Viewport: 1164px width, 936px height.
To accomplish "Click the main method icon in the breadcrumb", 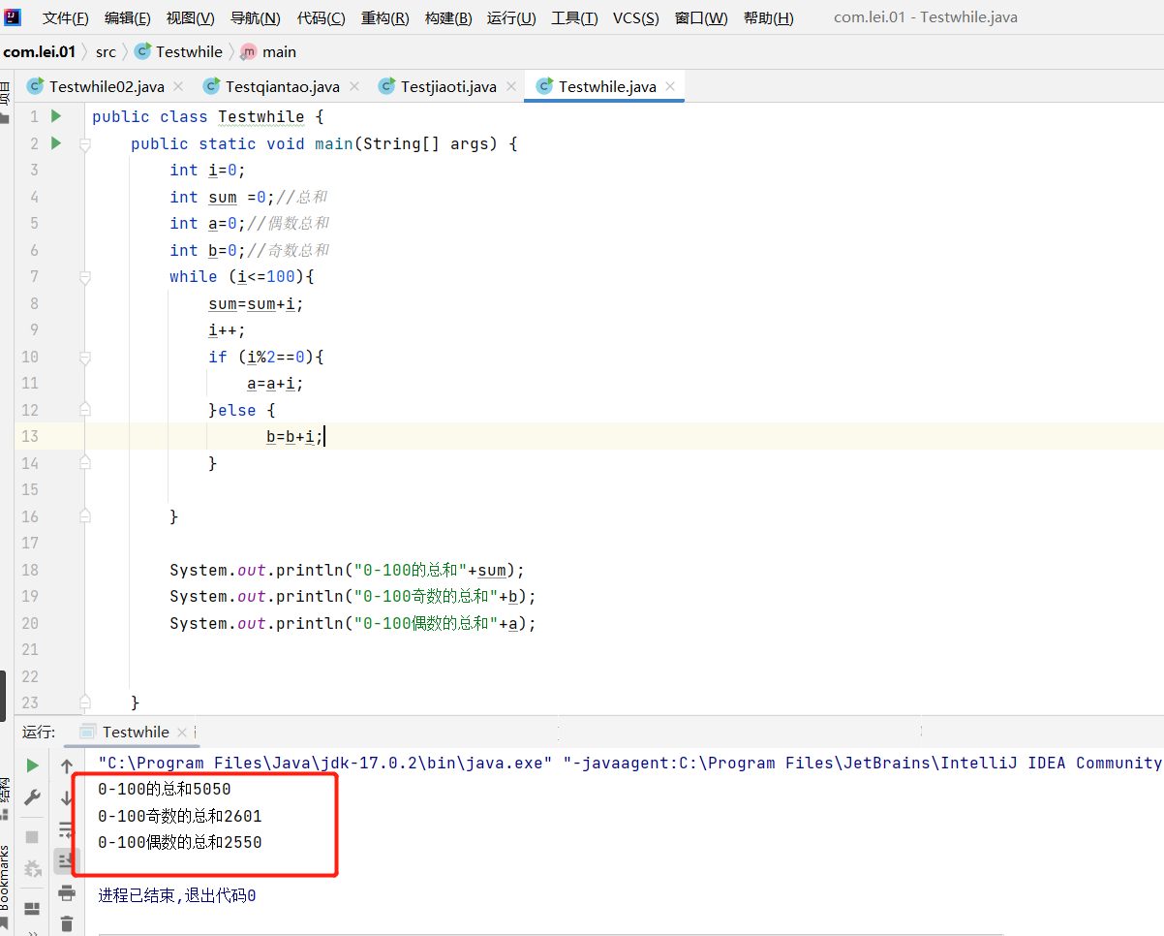I will pyautogui.click(x=249, y=51).
